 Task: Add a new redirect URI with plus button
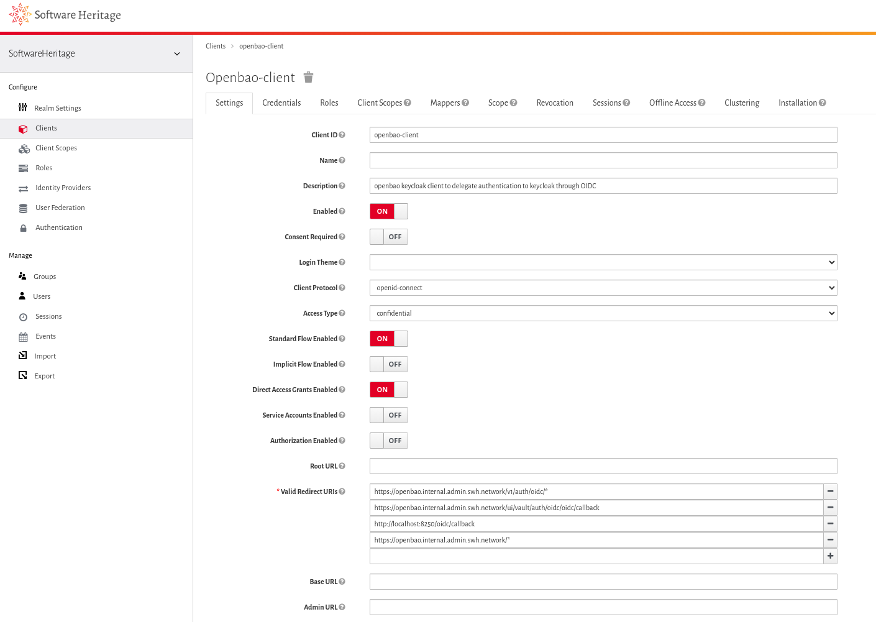point(830,556)
